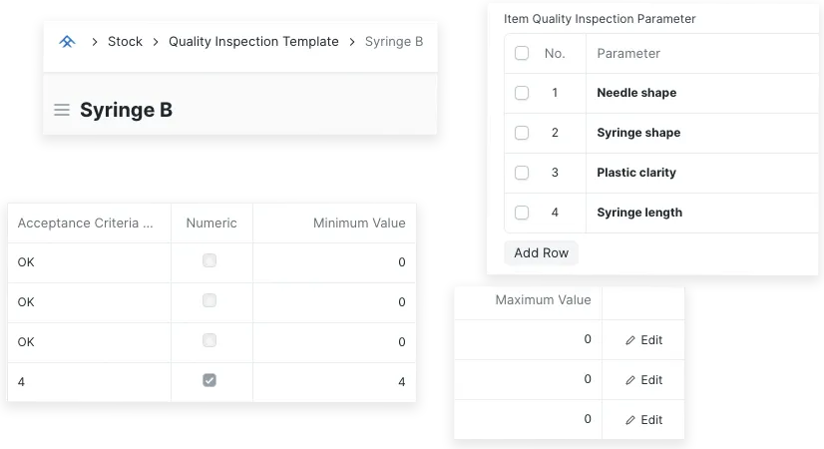Click the ERPNext home logo icon
This screenshot has height=449, width=824.
pos(67,42)
